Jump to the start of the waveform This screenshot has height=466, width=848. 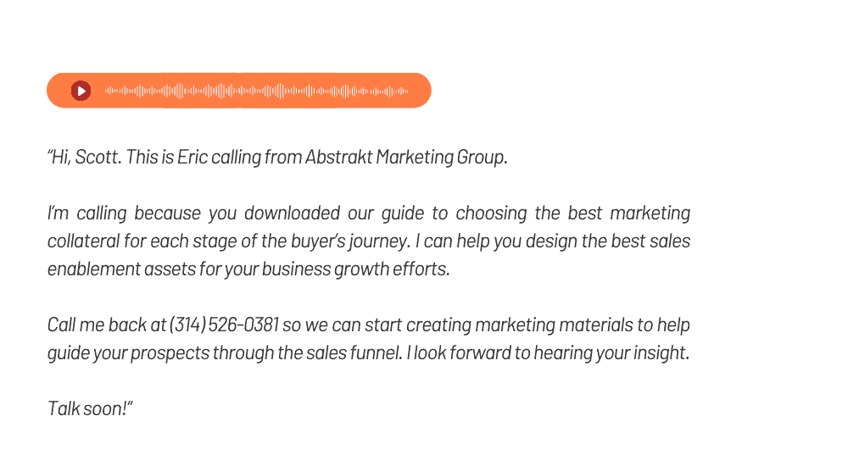pos(106,91)
